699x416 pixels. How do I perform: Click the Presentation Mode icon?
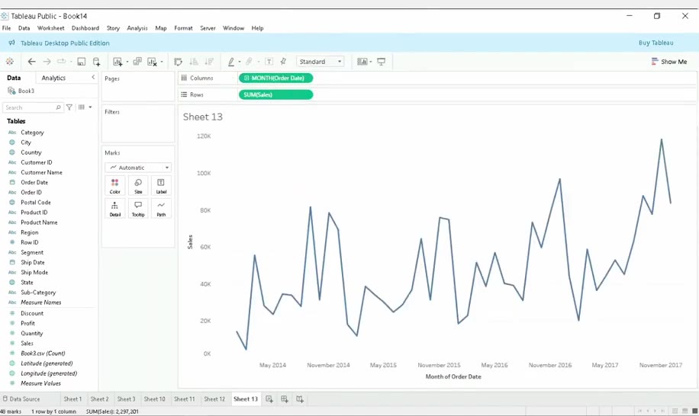(381, 62)
